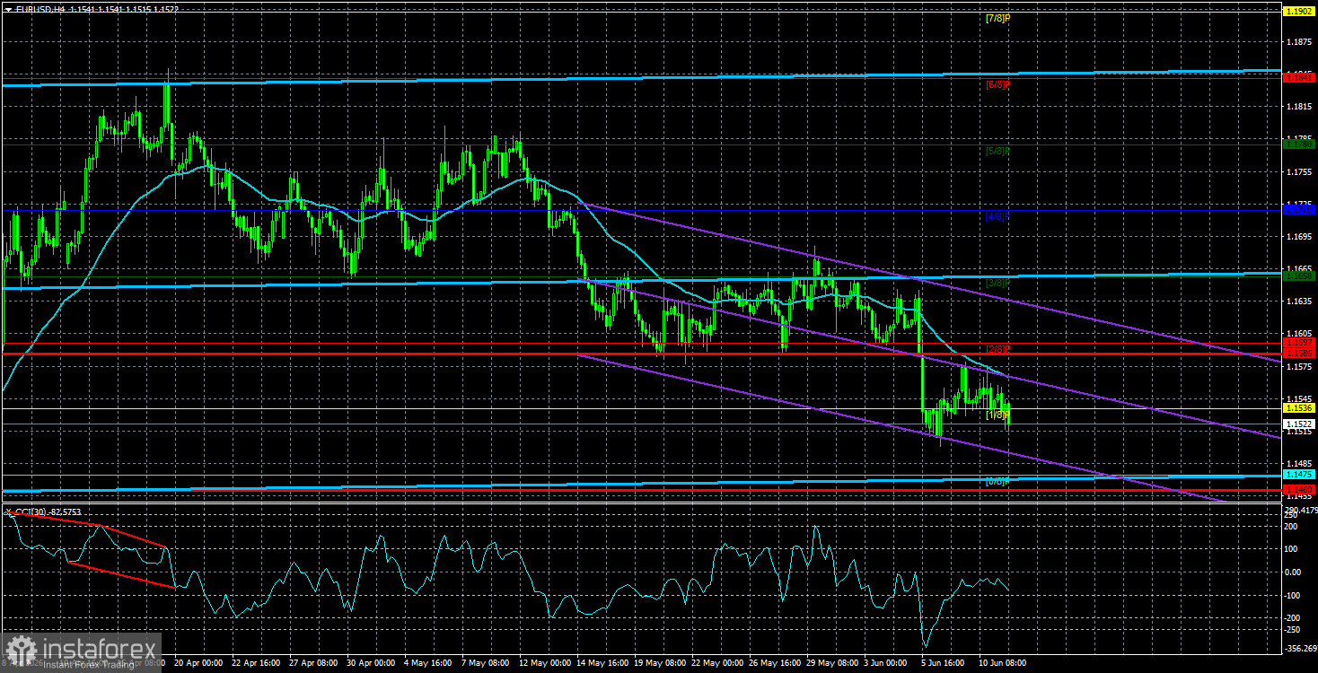Select the [2/8]P Murray level label
The height and width of the screenshot is (673, 1318).
[x=997, y=348]
